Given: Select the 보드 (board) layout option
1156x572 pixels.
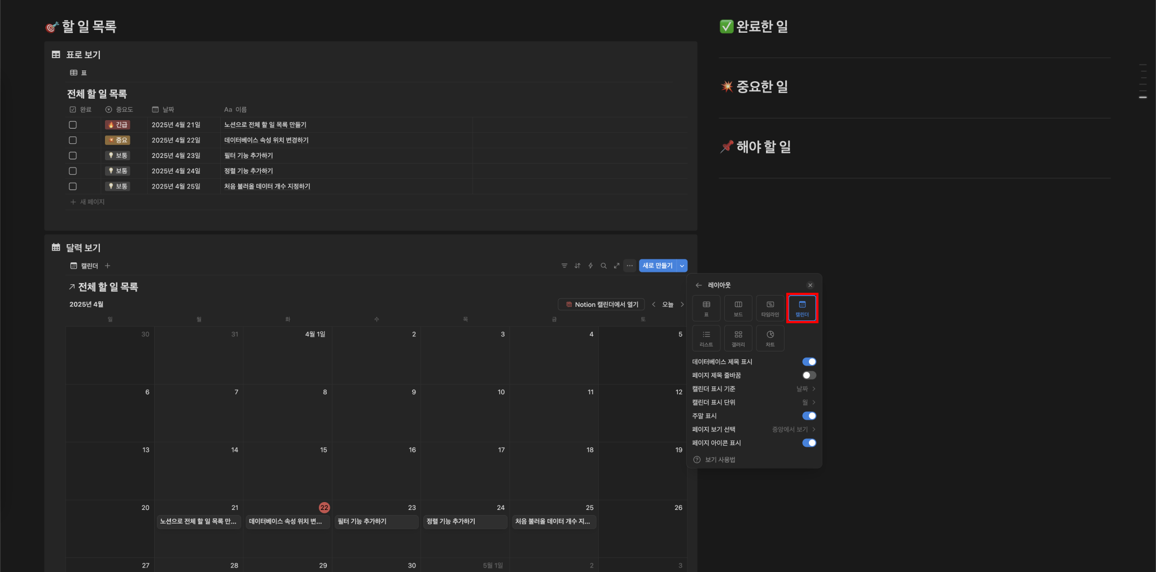Looking at the screenshot, I should click(x=738, y=308).
